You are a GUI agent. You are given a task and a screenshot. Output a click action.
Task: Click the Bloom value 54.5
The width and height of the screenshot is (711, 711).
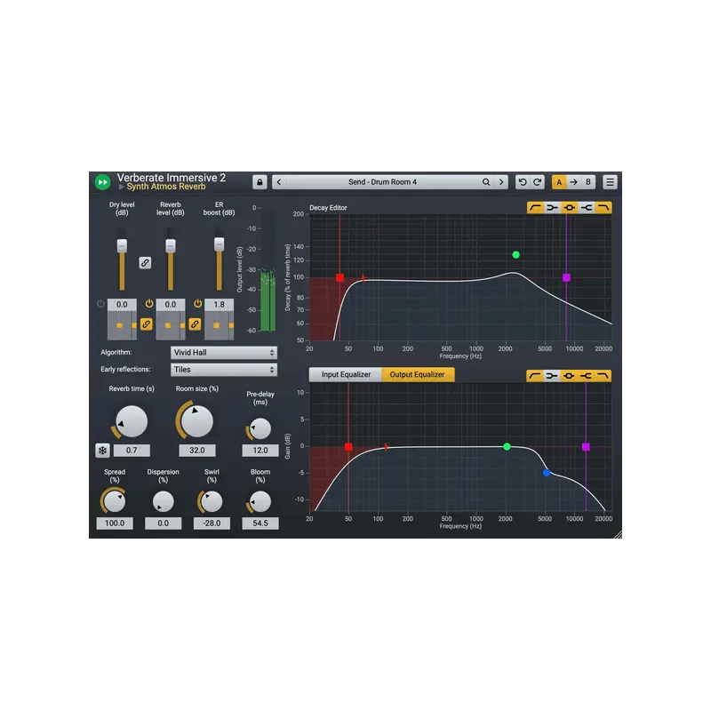[260, 523]
